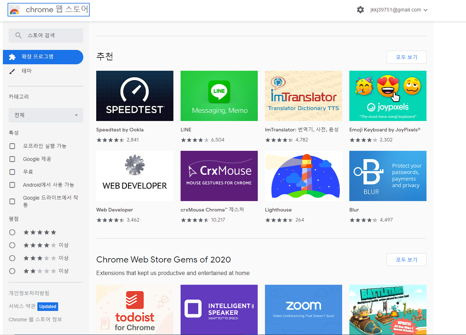Open the Chrome 웹 스토어 정보 link
The height and width of the screenshot is (335, 466).
tap(35, 319)
